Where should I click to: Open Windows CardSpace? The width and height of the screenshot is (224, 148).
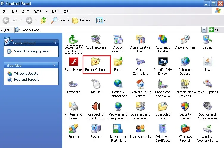163,133
